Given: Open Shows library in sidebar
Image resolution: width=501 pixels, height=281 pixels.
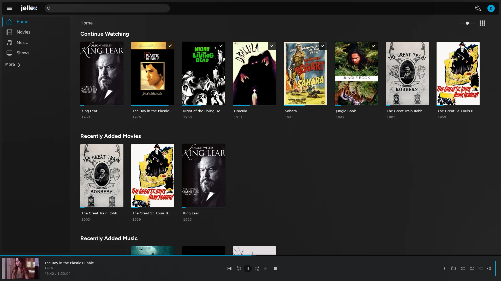Looking at the screenshot, I should [x=36, y=53].
